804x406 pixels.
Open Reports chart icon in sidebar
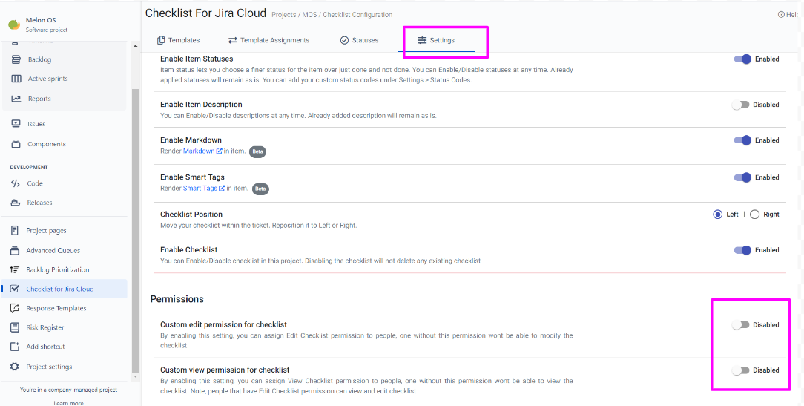(16, 99)
